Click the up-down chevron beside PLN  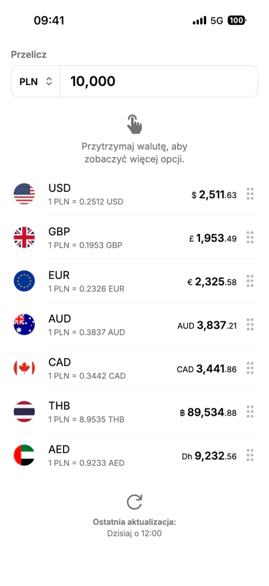tap(49, 82)
